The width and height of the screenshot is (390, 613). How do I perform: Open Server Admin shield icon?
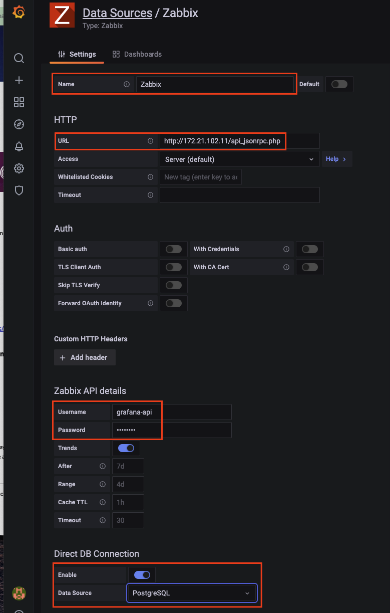[19, 190]
